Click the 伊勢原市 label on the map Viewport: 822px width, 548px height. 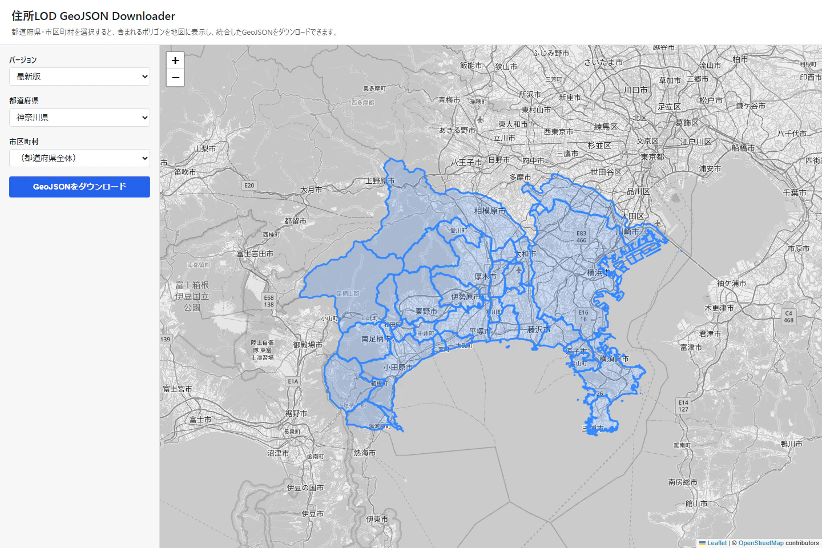point(466,297)
